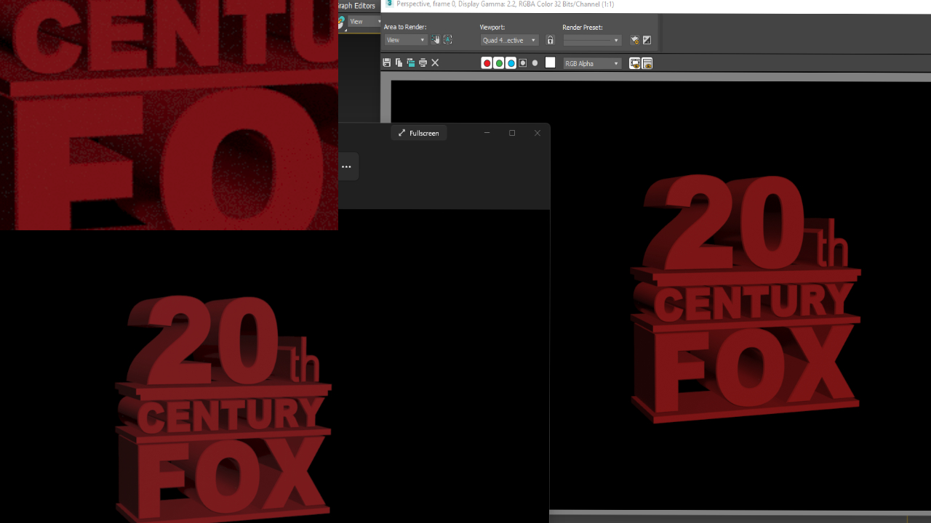931x523 pixels.
Task: Minimize the photo viewer window
Action: point(487,133)
